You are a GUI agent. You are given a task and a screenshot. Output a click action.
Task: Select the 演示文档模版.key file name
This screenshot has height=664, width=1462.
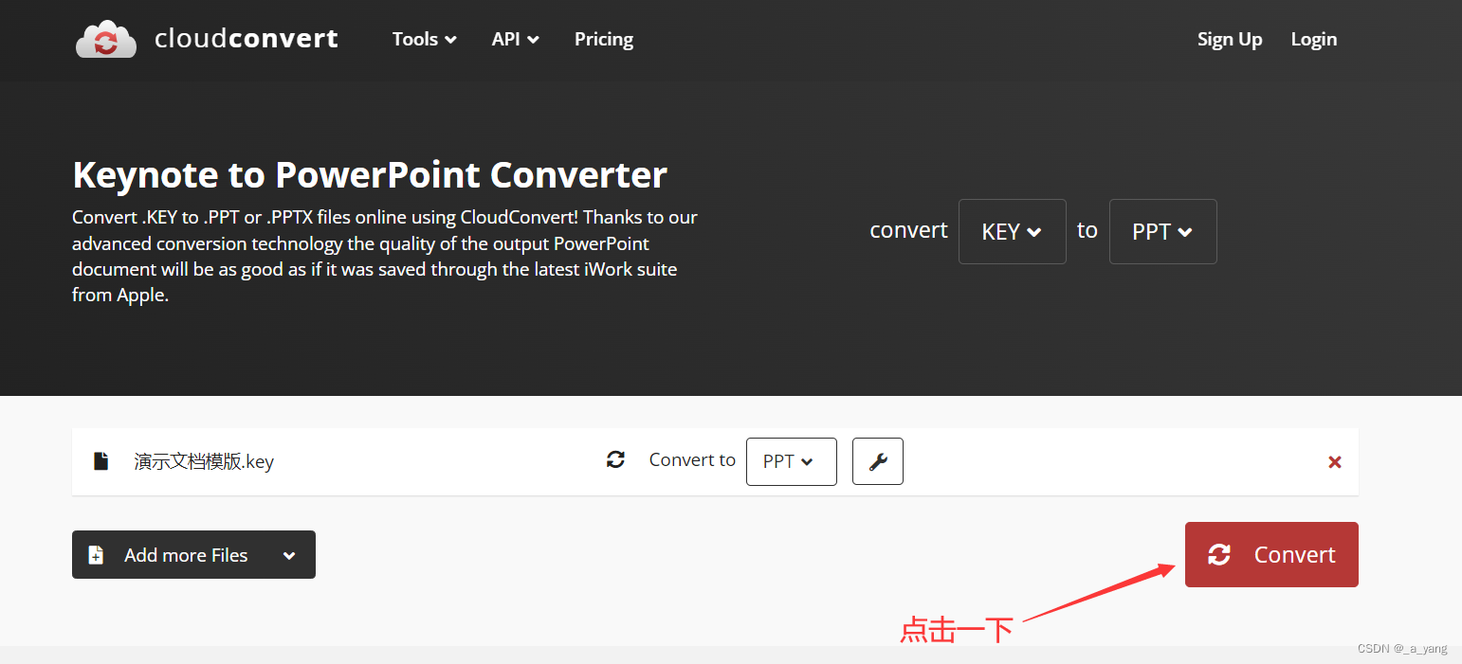[204, 461]
